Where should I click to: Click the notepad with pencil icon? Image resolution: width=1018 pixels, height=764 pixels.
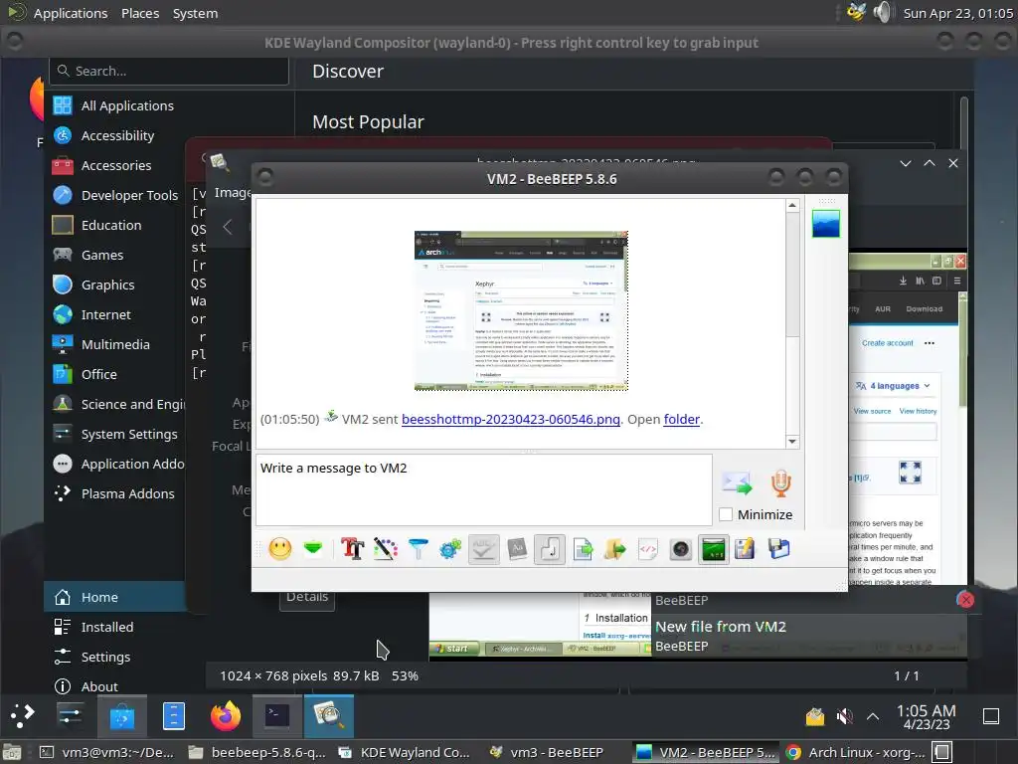coord(746,549)
